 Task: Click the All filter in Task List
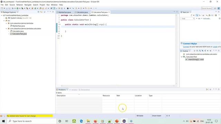[x=199, y=19]
